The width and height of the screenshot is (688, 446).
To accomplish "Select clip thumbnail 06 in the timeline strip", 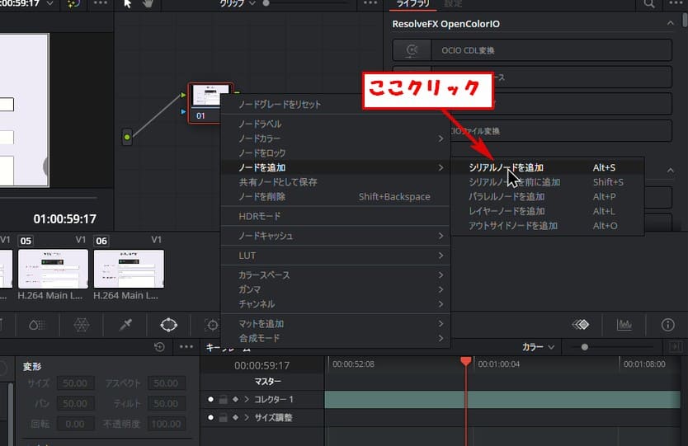I will click(129, 269).
